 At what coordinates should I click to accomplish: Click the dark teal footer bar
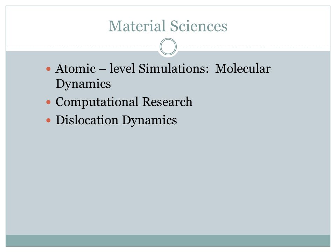coord(168,240)
